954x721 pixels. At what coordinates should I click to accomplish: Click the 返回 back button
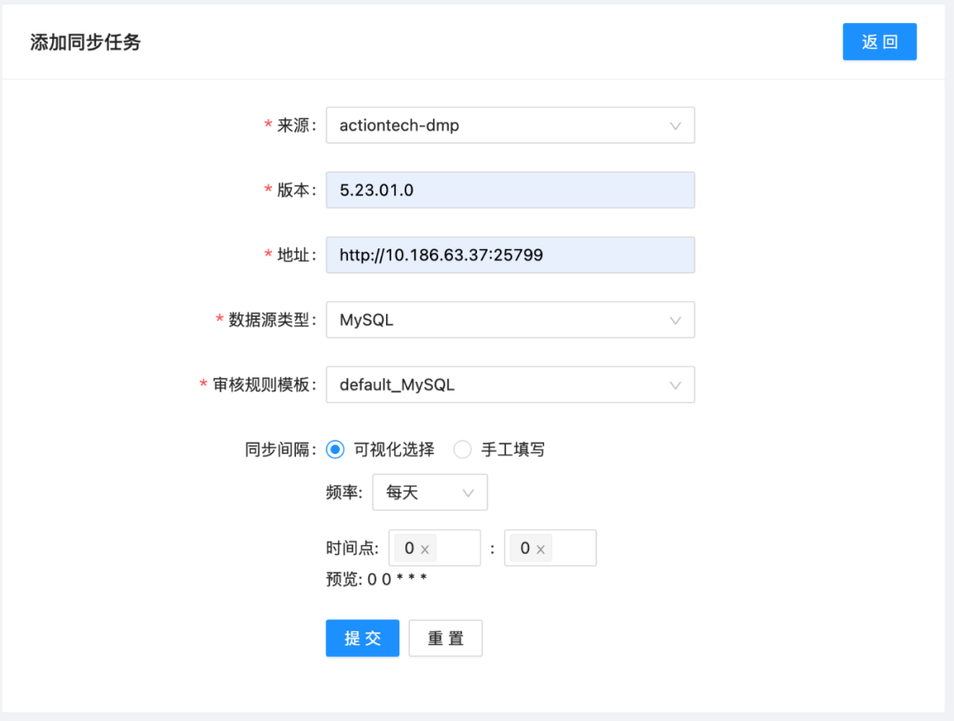point(879,42)
